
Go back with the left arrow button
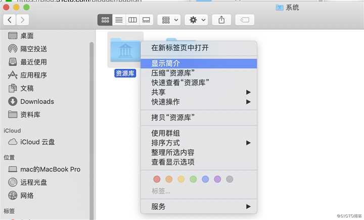click(x=9, y=20)
